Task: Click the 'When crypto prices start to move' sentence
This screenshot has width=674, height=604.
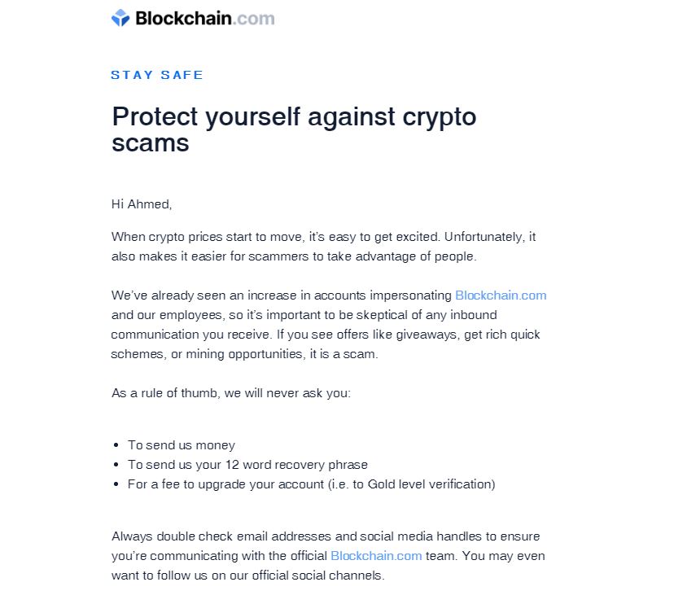Action: [323, 237]
